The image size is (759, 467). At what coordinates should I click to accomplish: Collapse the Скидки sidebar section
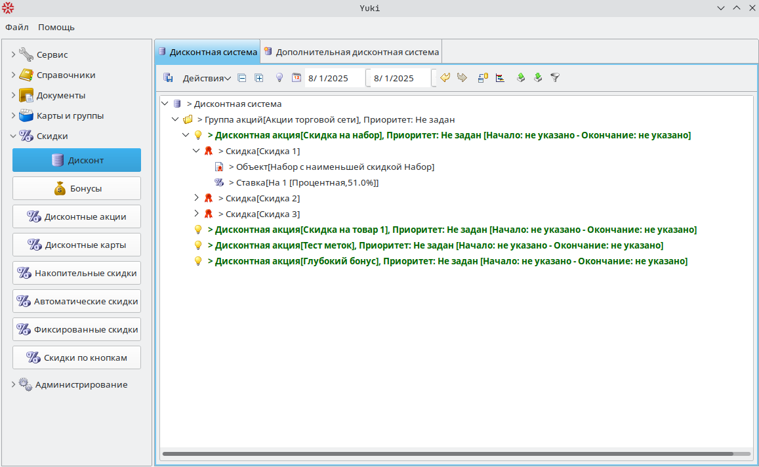(13, 136)
